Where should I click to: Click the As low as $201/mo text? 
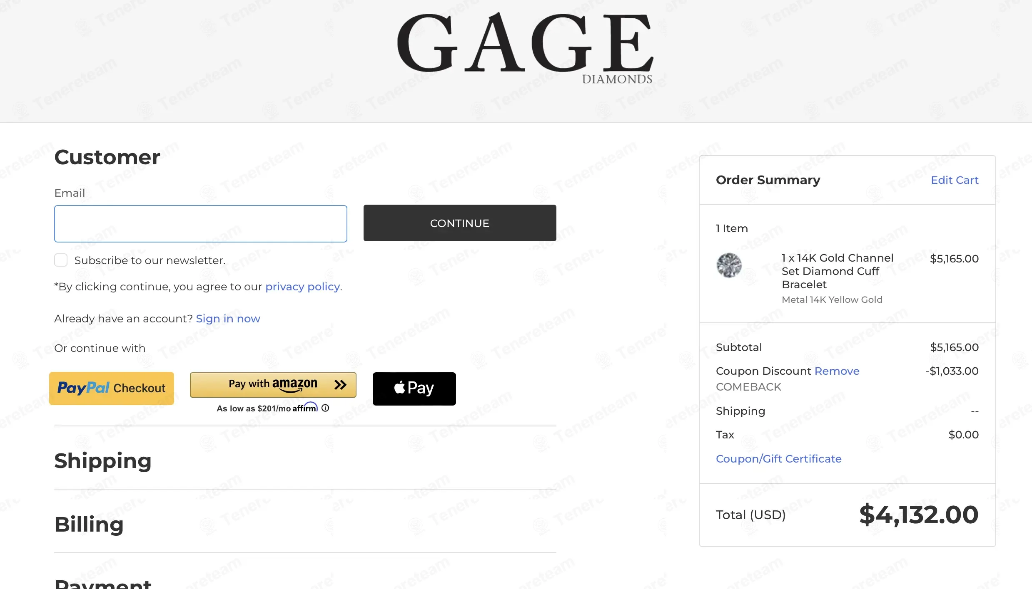(x=254, y=408)
